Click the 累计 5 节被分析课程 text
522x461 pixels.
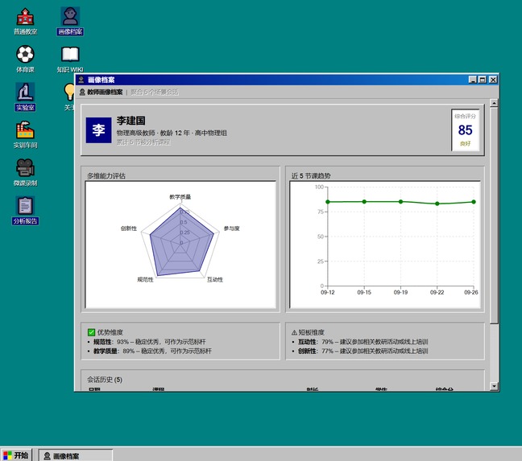point(143,142)
